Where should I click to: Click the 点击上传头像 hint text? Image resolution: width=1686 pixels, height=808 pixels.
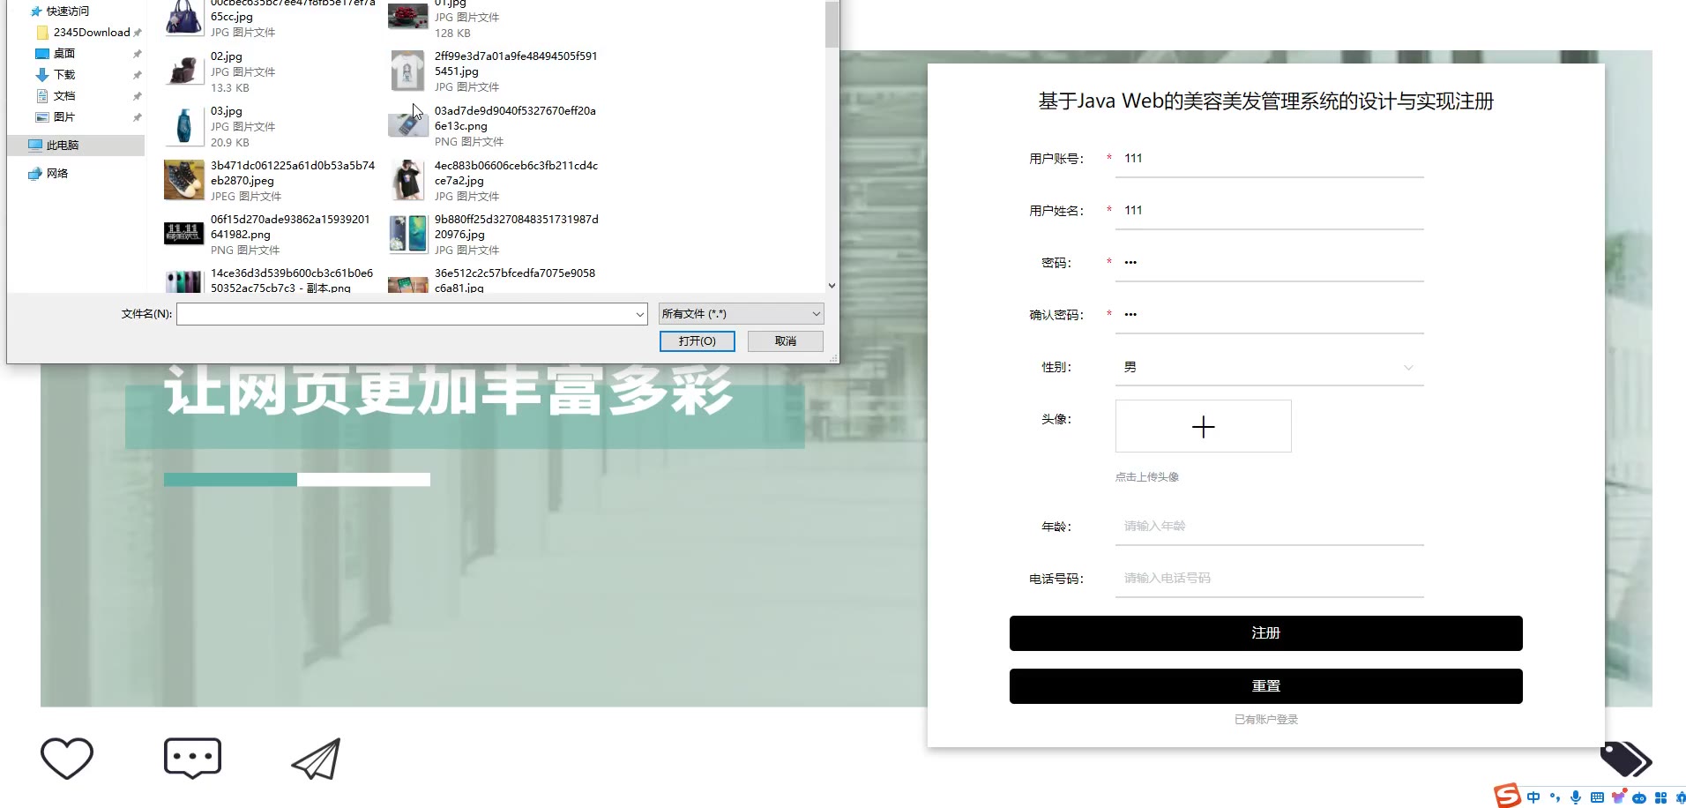point(1146,477)
